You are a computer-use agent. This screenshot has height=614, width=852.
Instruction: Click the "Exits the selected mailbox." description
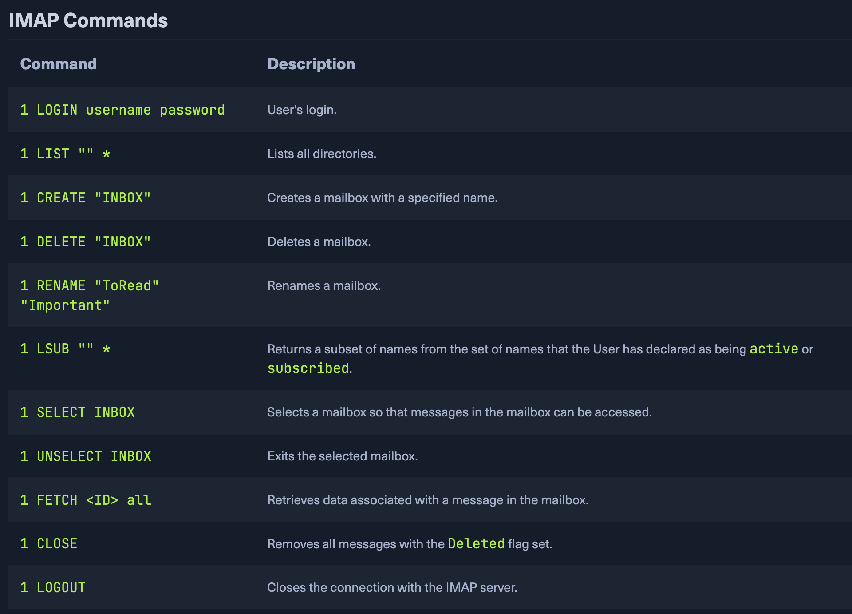tap(342, 456)
